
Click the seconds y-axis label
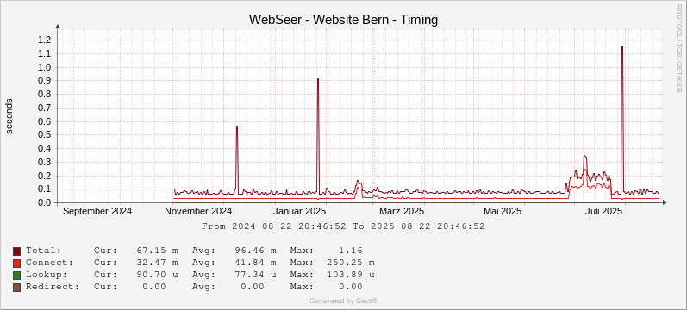pos(9,116)
